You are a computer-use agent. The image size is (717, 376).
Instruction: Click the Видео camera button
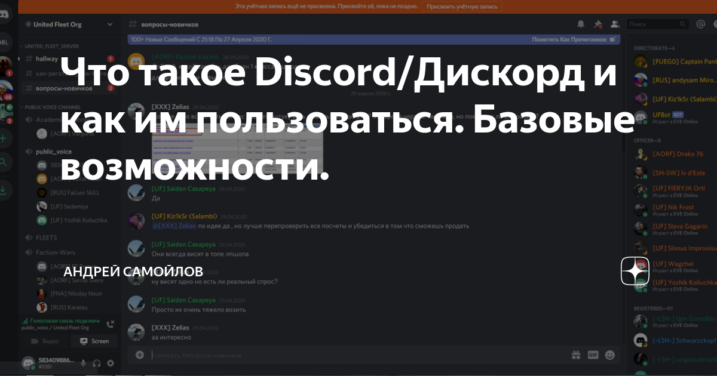tap(45, 341)
